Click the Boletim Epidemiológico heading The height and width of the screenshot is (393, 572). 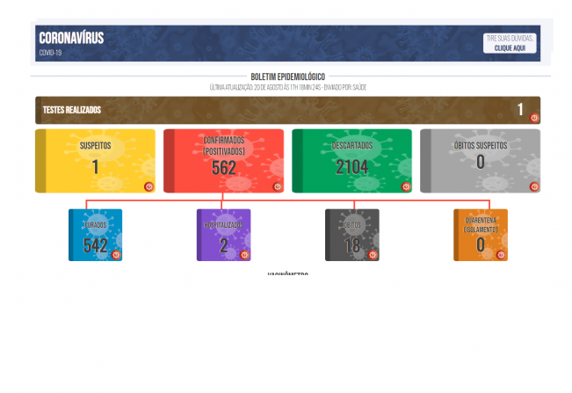(287, 77)
